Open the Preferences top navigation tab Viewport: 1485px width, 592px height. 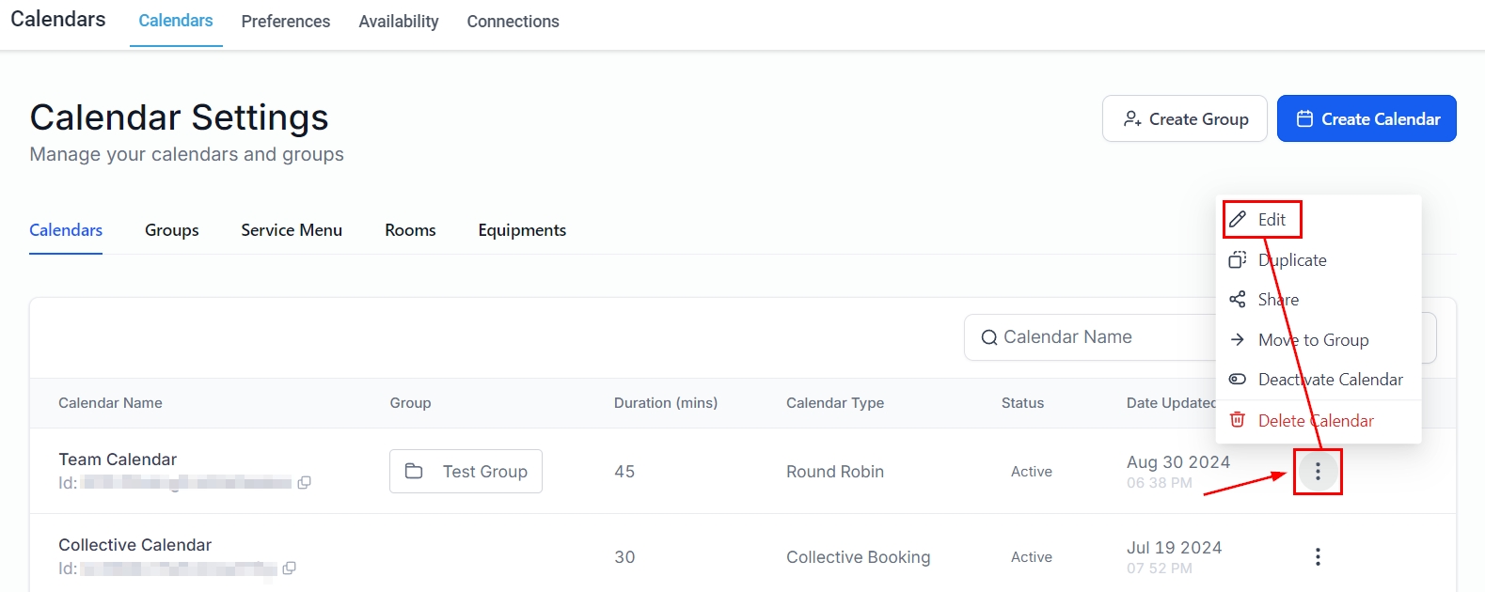(x=285, y=22)
